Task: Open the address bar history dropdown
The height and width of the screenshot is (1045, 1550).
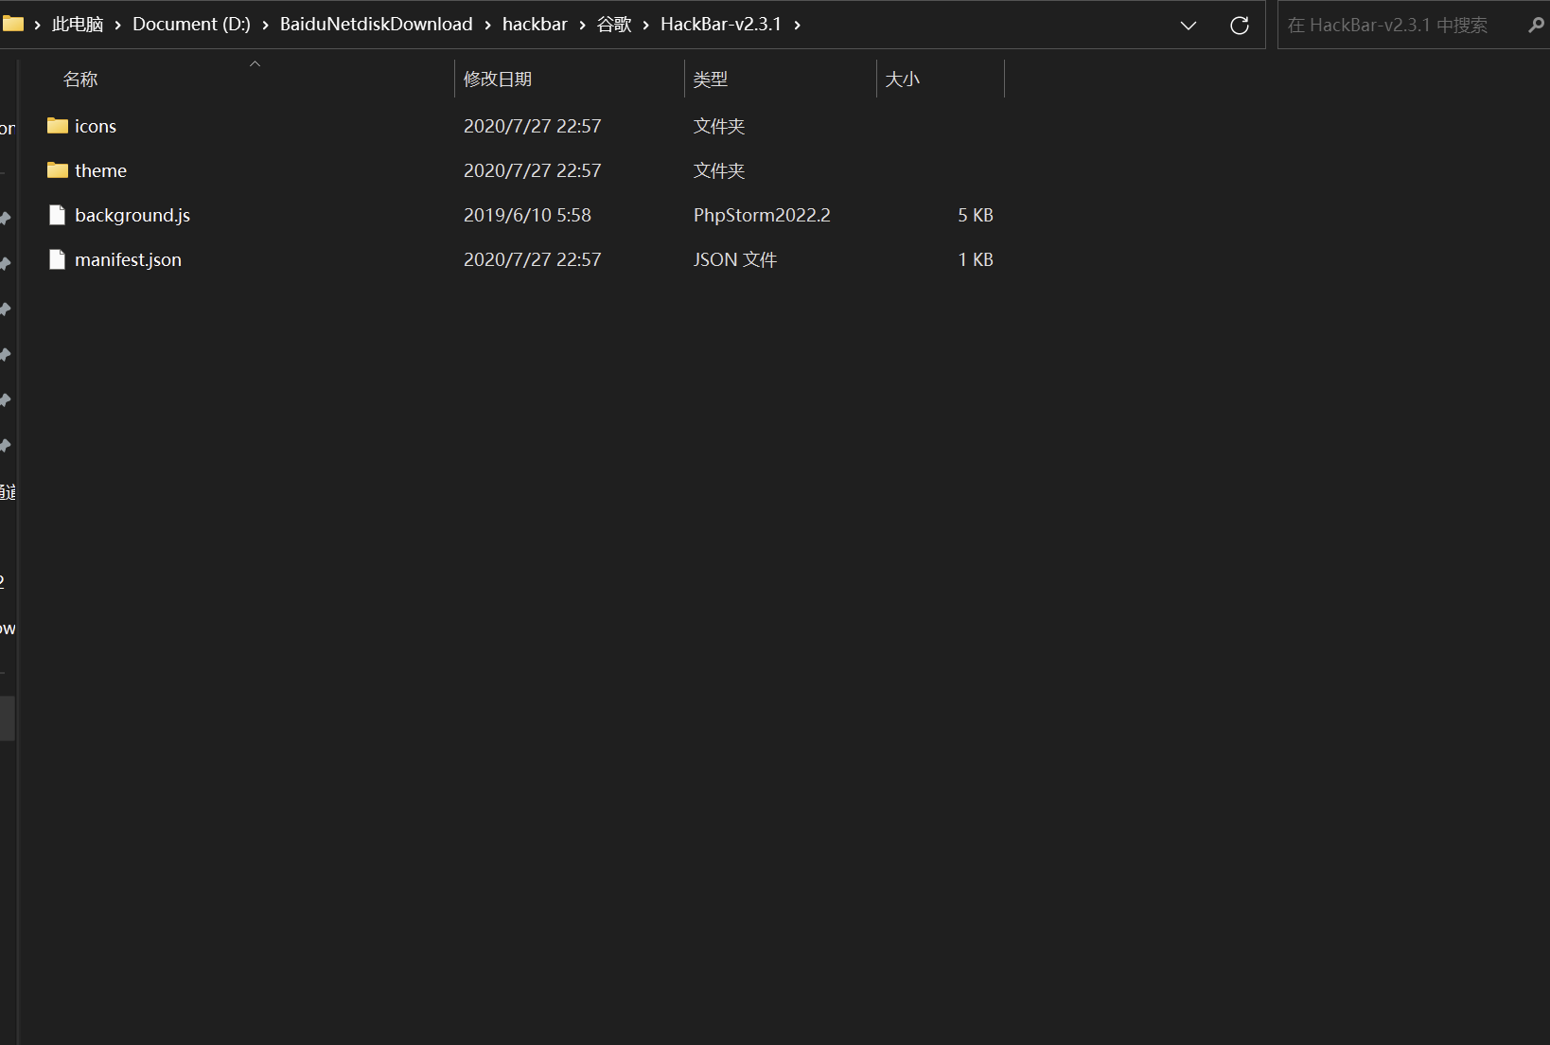Action: (1189, 26)
